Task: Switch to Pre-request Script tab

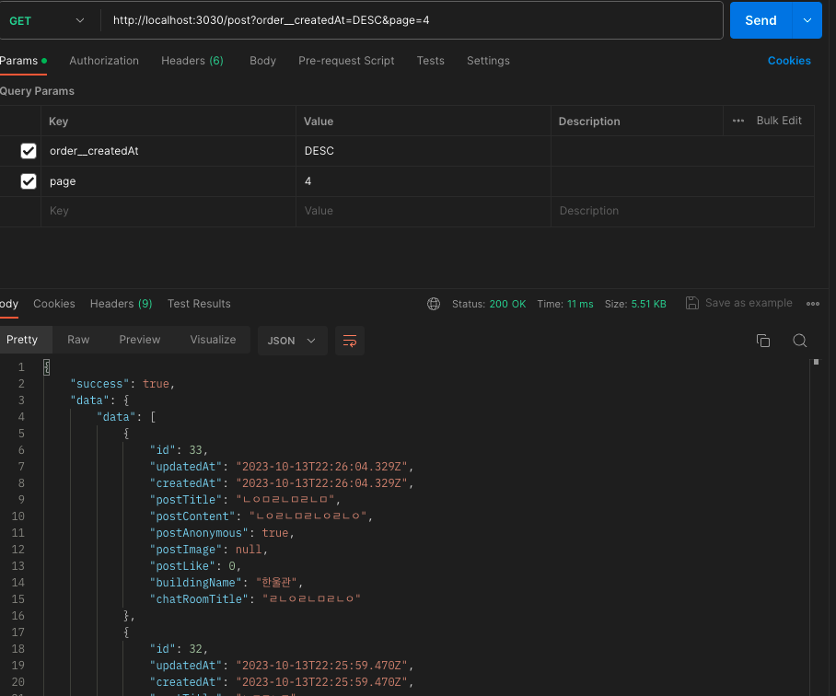Action: pos(346,61)
